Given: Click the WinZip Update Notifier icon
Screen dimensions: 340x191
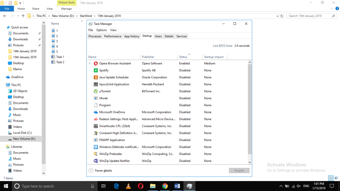Looking at the screenshot, I should coord(96,161).
